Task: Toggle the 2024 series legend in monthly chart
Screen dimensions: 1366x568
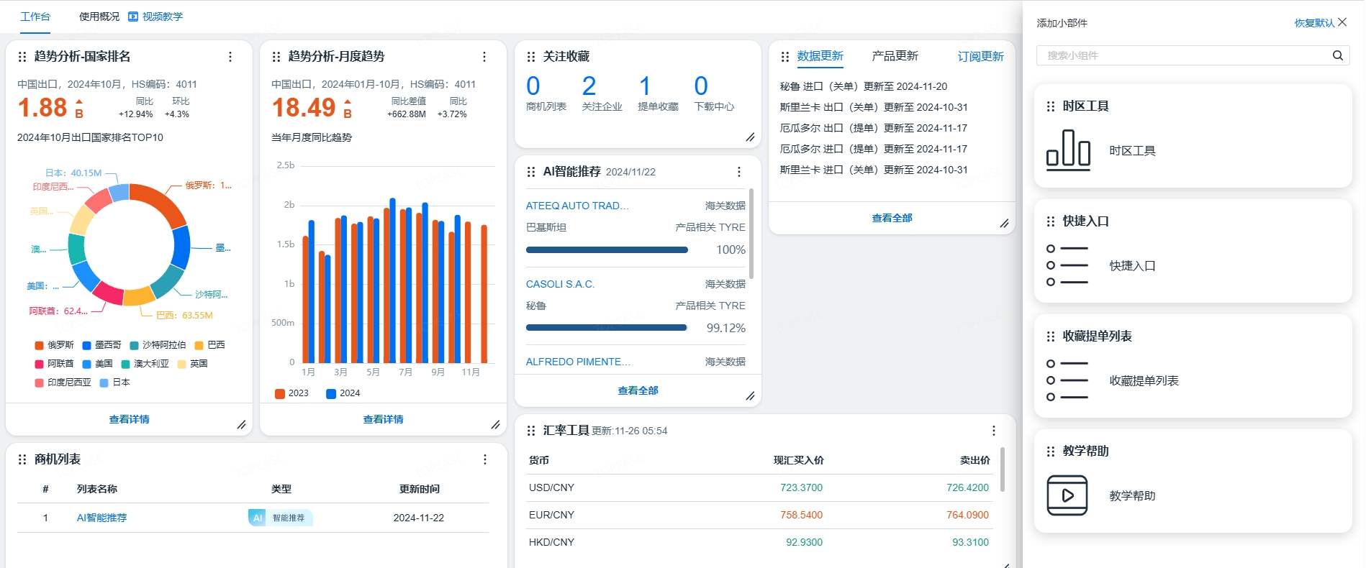Action: [x=343, y=393]
